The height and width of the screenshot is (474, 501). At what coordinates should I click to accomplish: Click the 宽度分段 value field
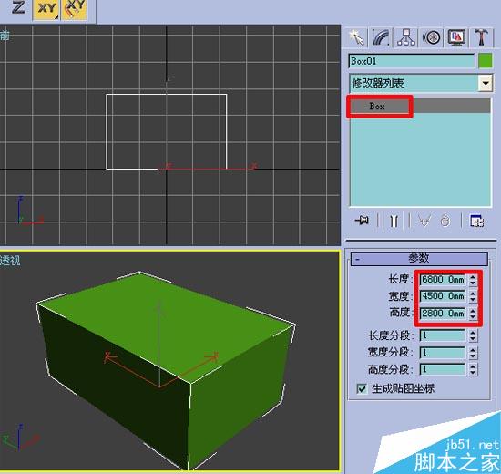[x=443, y=353]
